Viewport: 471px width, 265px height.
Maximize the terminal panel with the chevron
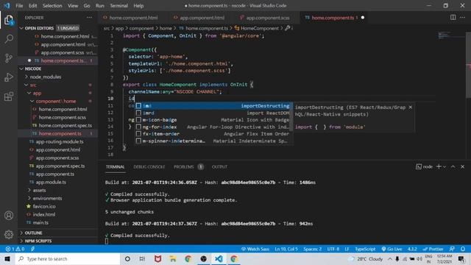(453, 167)
